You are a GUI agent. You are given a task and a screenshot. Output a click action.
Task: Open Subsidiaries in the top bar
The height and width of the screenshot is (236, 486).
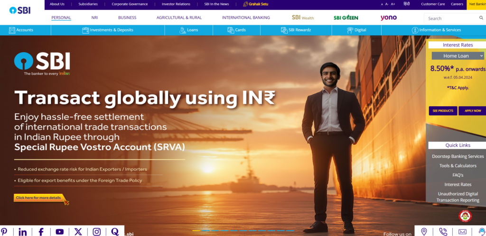(88, 4)
